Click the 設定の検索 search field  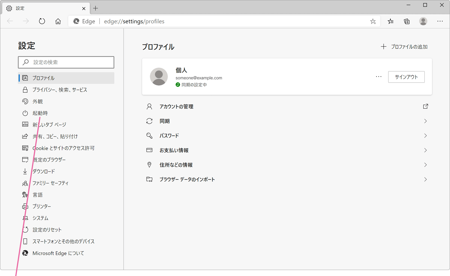[x=66, y=62]
